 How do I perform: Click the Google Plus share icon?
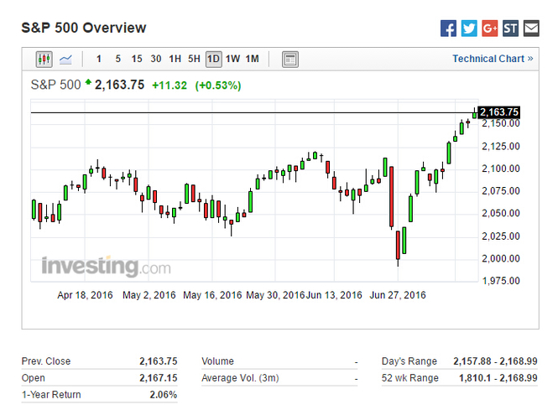(490, 29)
